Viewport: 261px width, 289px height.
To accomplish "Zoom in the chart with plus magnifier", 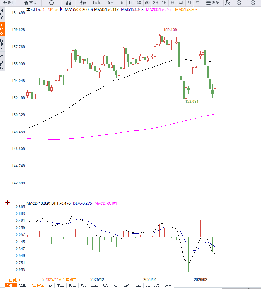I will click(253, 3).
